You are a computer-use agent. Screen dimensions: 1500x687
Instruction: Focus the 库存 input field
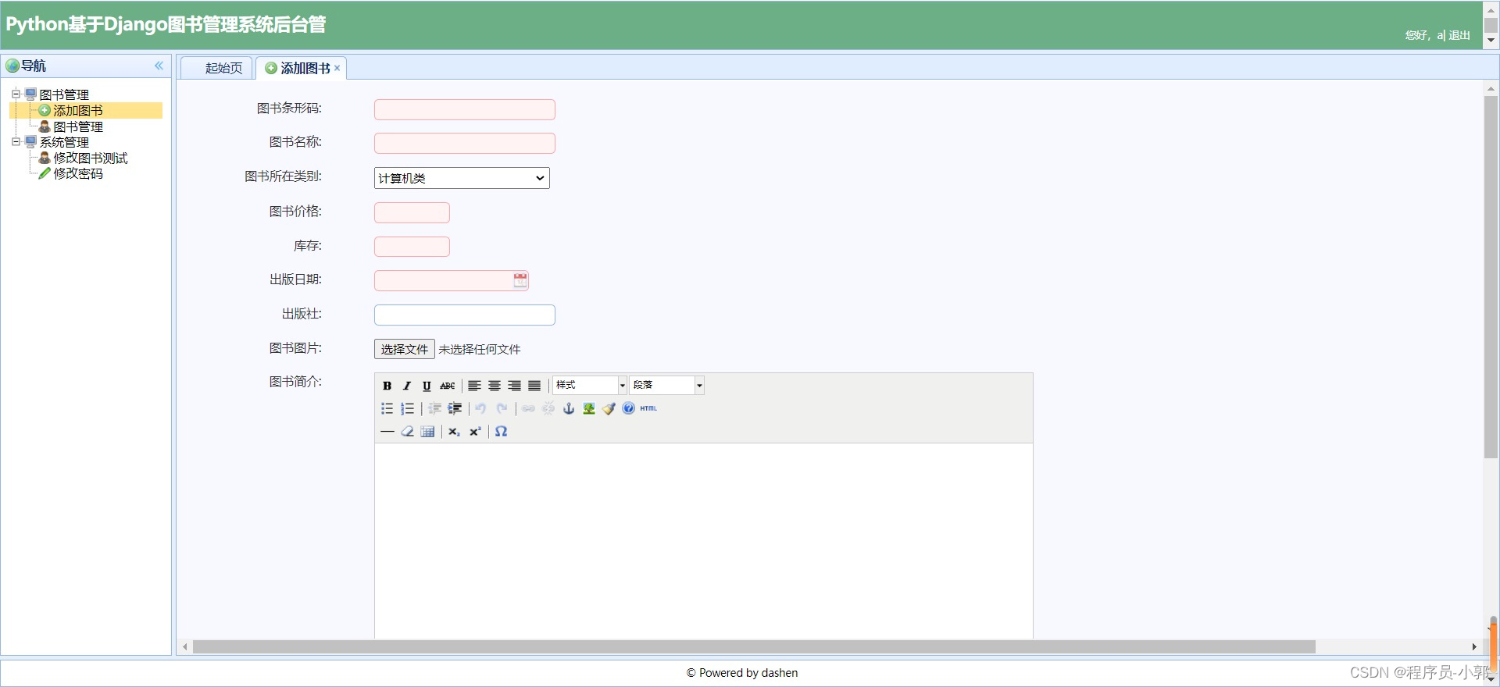click(412, 247)
